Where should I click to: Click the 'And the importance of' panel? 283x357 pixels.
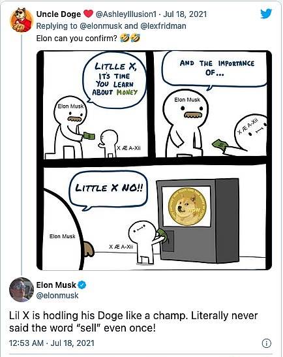point(211,104)
